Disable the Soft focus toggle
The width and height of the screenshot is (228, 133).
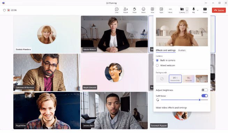tap(205, 96)
